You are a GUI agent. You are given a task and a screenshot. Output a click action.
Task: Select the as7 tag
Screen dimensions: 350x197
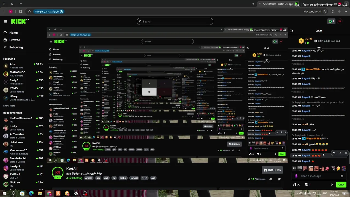(153, 178)
